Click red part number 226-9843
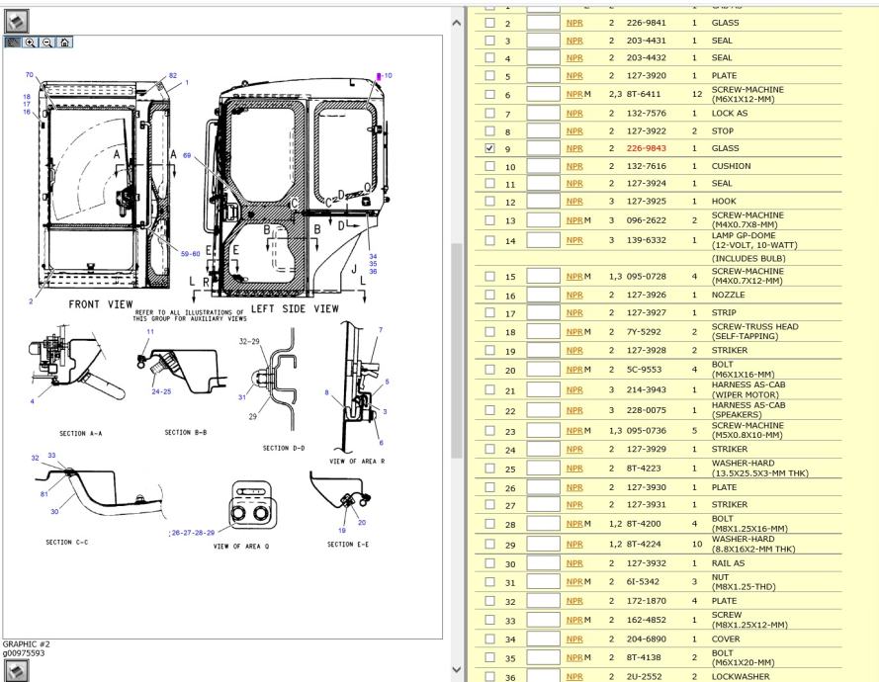The width and height of the screenshot is (879, 682). 646,148
